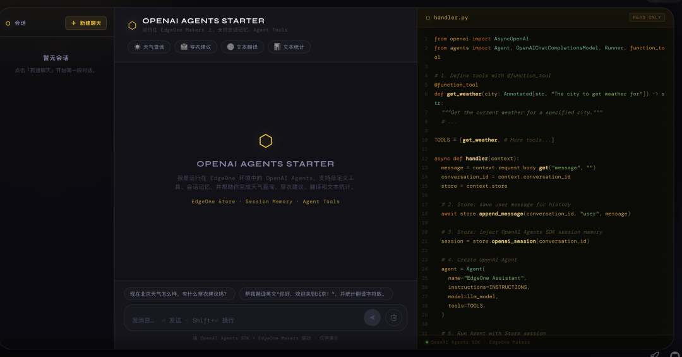Click the session = store.openai_session line
Viewport: 682px width, 357px height.
click(515, 241)
